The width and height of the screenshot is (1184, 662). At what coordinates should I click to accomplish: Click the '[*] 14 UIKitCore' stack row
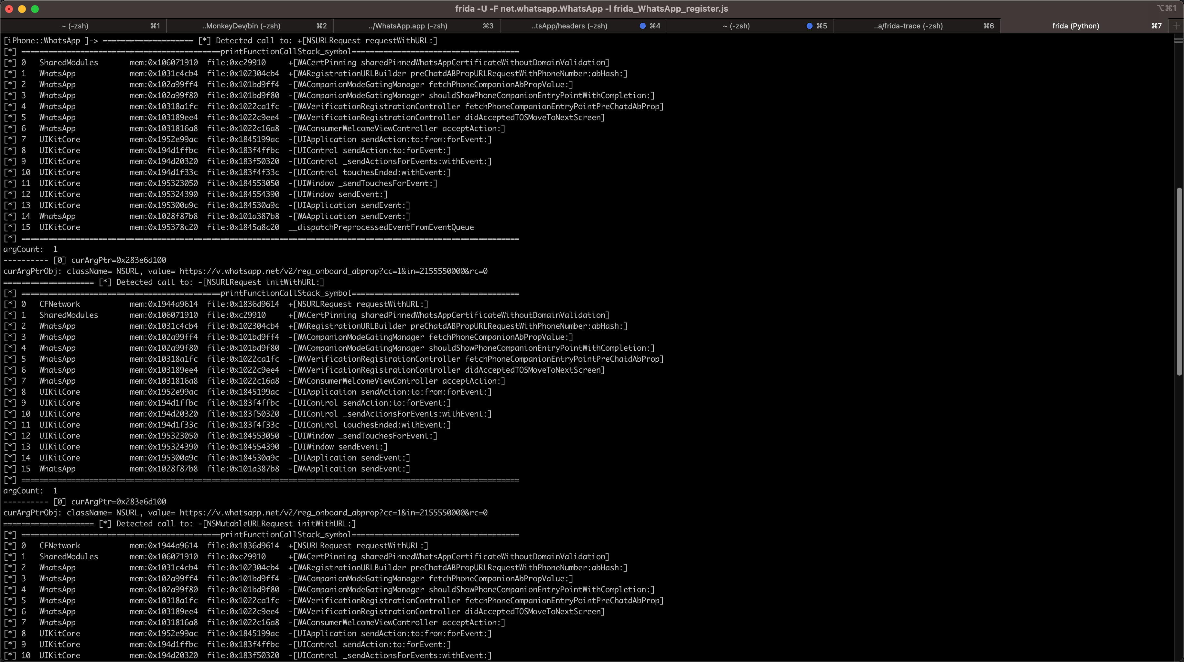click(207, 458)
